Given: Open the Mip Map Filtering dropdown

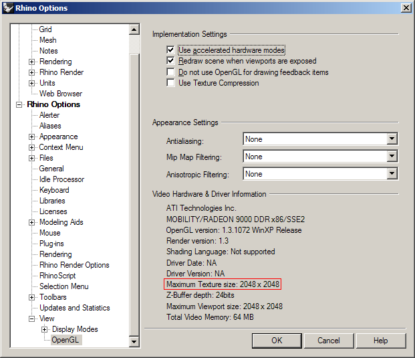Looking at the screenshot, I should click(392, 157).
